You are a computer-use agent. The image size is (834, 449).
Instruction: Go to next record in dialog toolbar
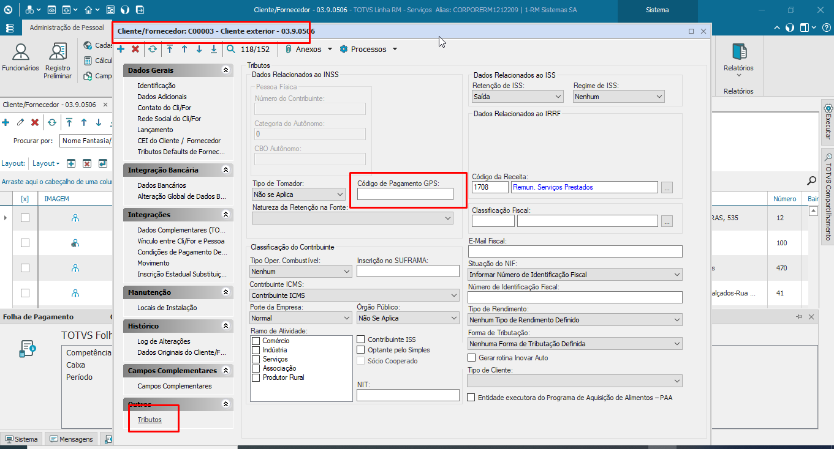tap(199, 49)
